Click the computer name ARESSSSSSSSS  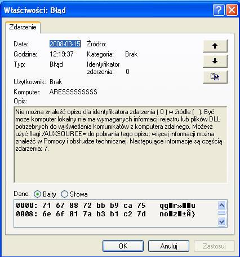coord(73,92)
